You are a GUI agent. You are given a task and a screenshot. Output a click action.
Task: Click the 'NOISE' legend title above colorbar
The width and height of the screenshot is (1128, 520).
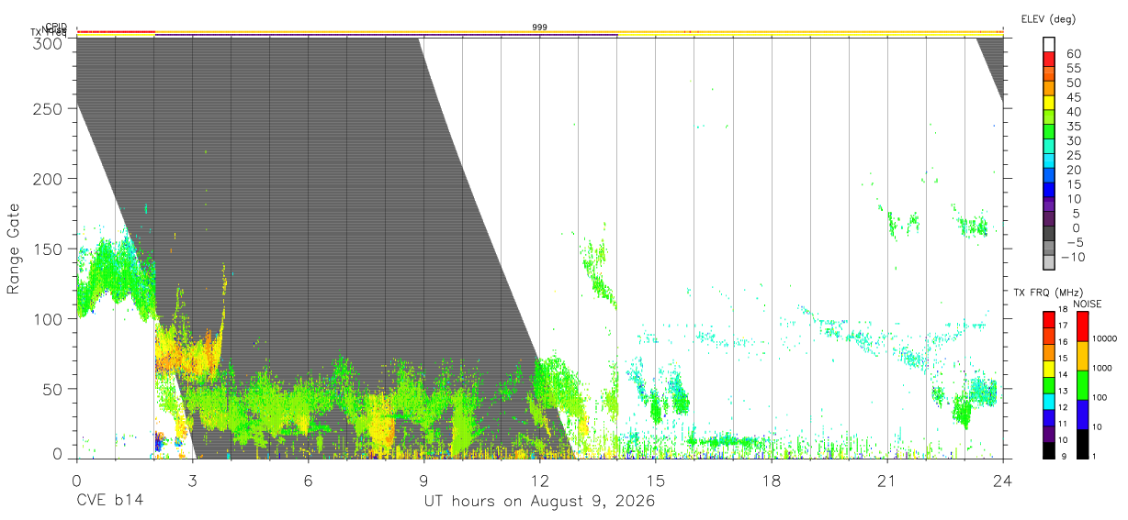[x=1088, y=304]
